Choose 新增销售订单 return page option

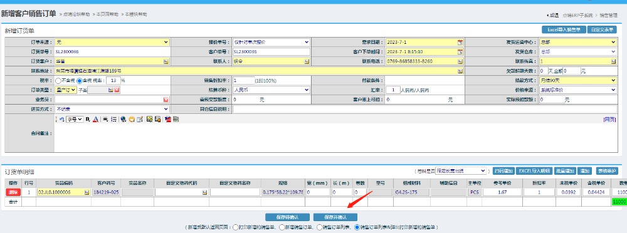click(282, 227)
